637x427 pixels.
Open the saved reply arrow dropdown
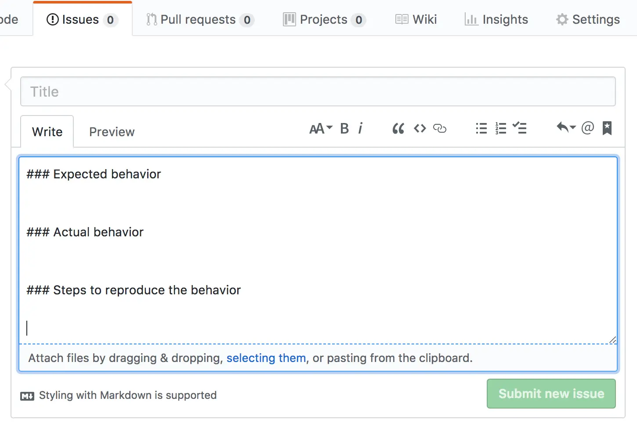pos(566,127)
